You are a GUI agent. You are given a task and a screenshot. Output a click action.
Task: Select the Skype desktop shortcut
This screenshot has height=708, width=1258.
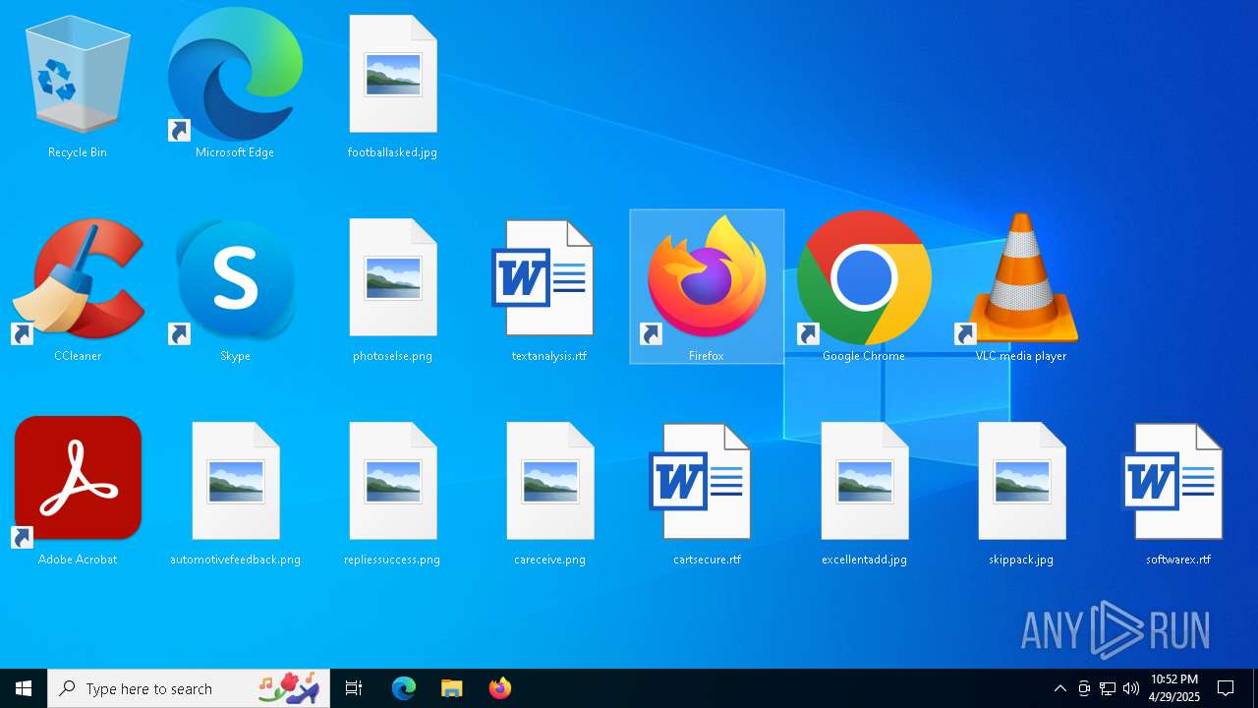[x=235, y=290]
